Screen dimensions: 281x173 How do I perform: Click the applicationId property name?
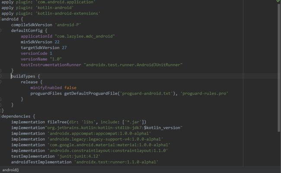(36, 36)
